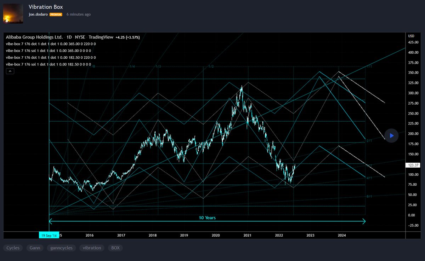
Task: Select the vibration tag
Action: pos(92,248)
